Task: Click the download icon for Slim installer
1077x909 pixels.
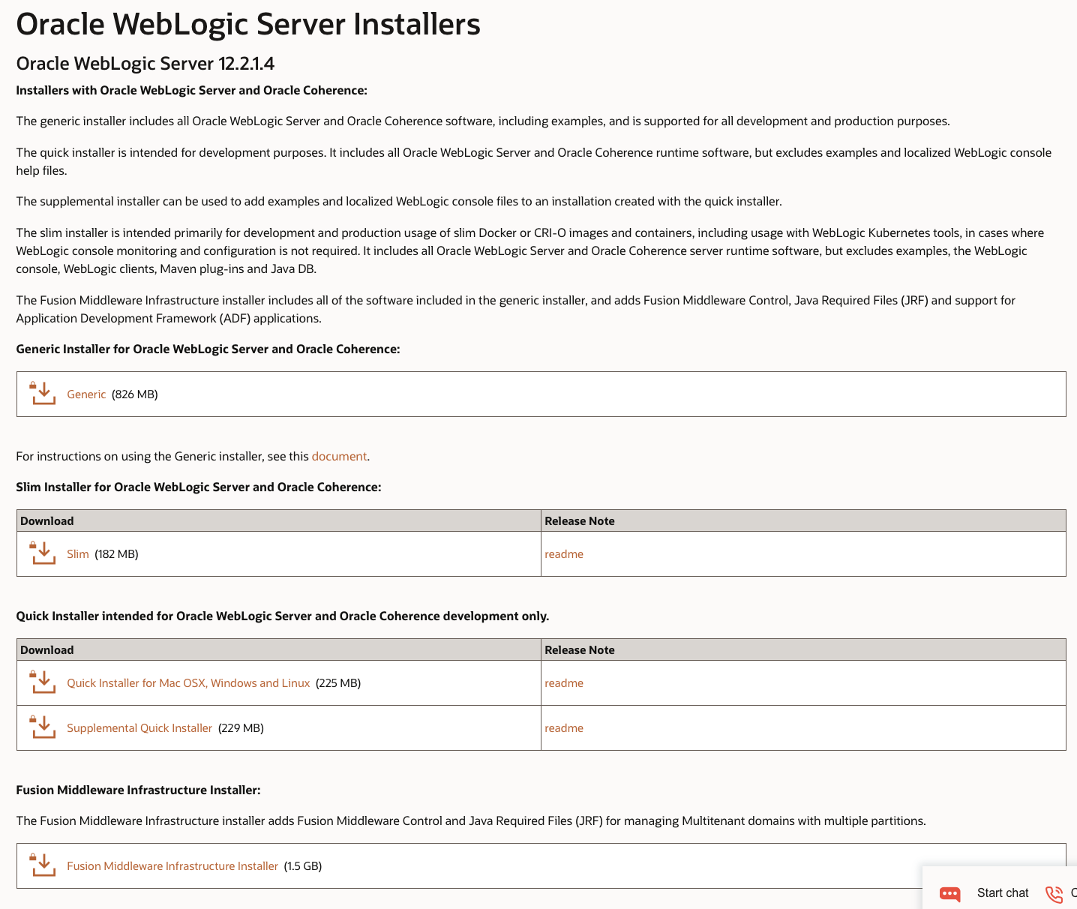Action: (x=43, y=553)
